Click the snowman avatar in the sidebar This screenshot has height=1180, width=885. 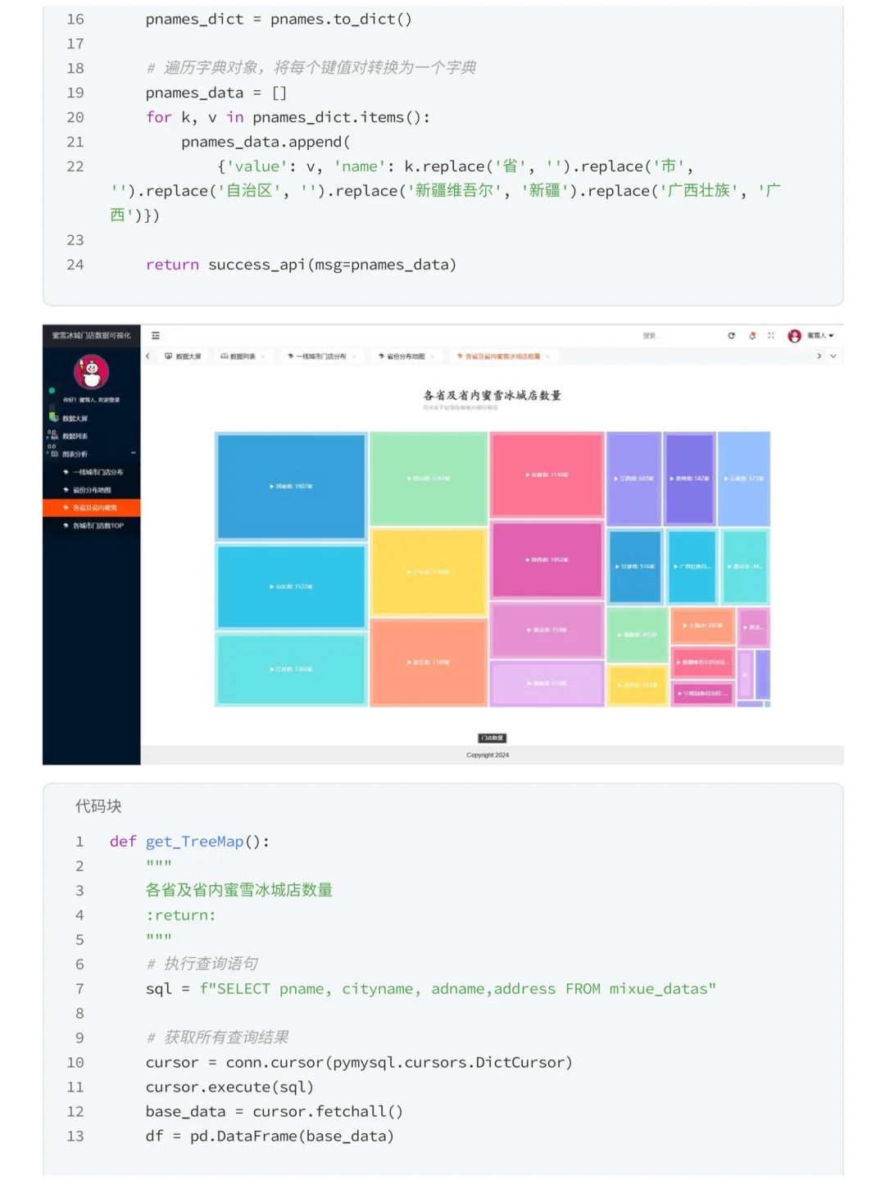click(91, 372)
